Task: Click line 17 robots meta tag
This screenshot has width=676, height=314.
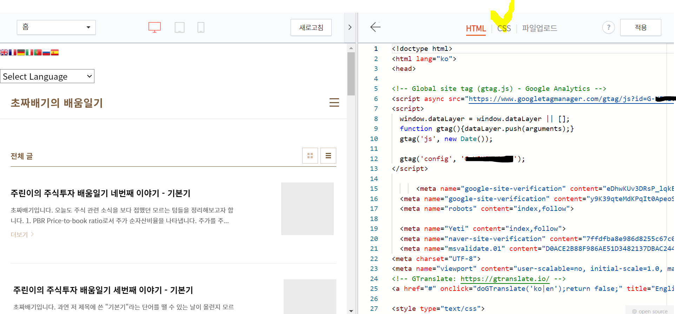Action: point(487,209)
